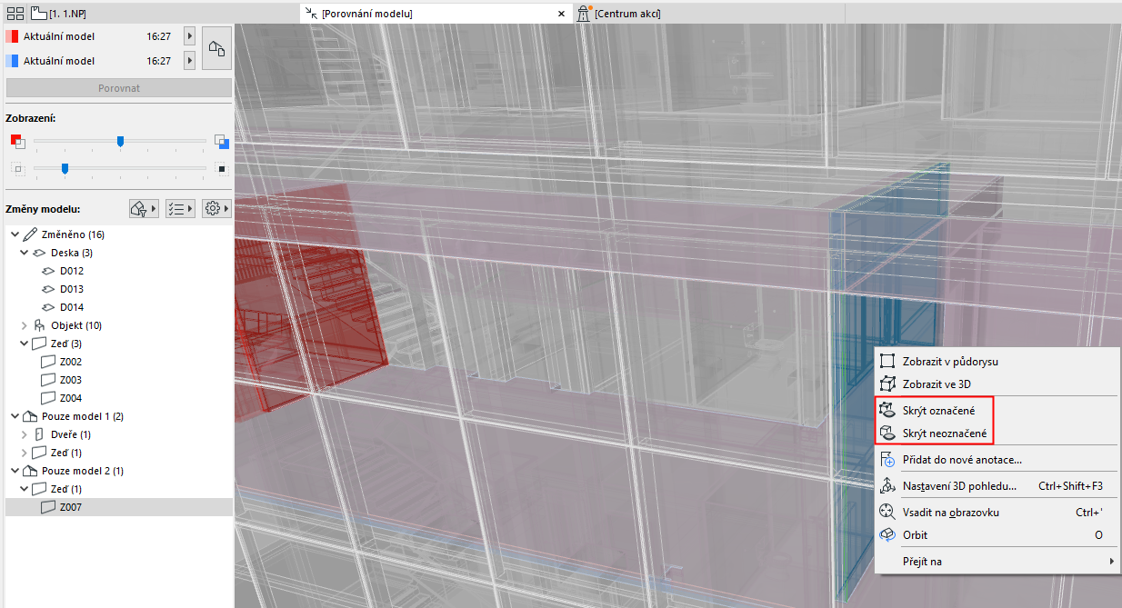Click the transparency slider handle
The width and height of the screenshot is (1122, 608).
click(65, 168)
